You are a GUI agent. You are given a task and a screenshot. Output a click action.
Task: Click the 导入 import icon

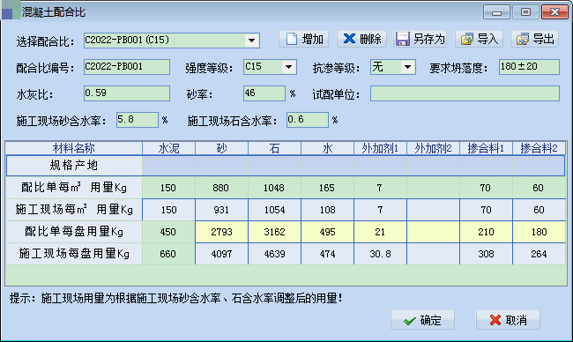[466, 39]
